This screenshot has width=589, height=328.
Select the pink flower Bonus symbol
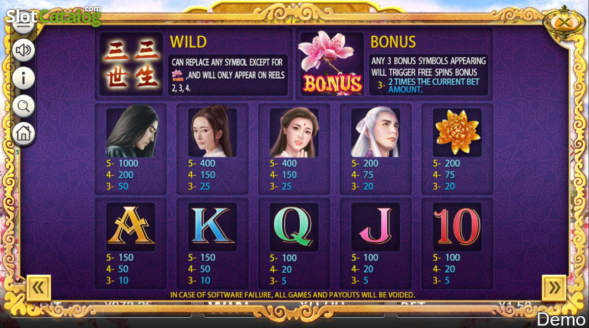332,64
